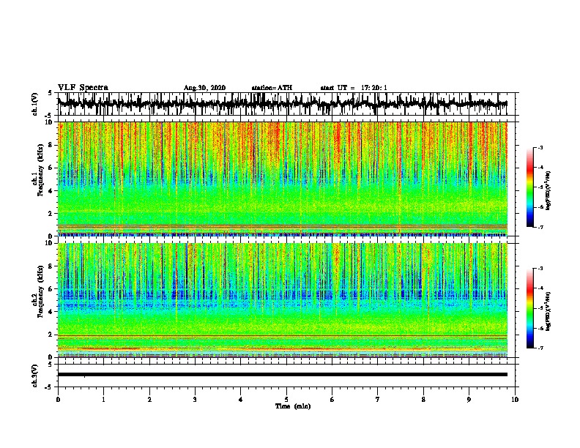Click the ch.2 "Frequency (kHz)" axis label
Viewport: 580px width, 448px height.
click(40, 291)
